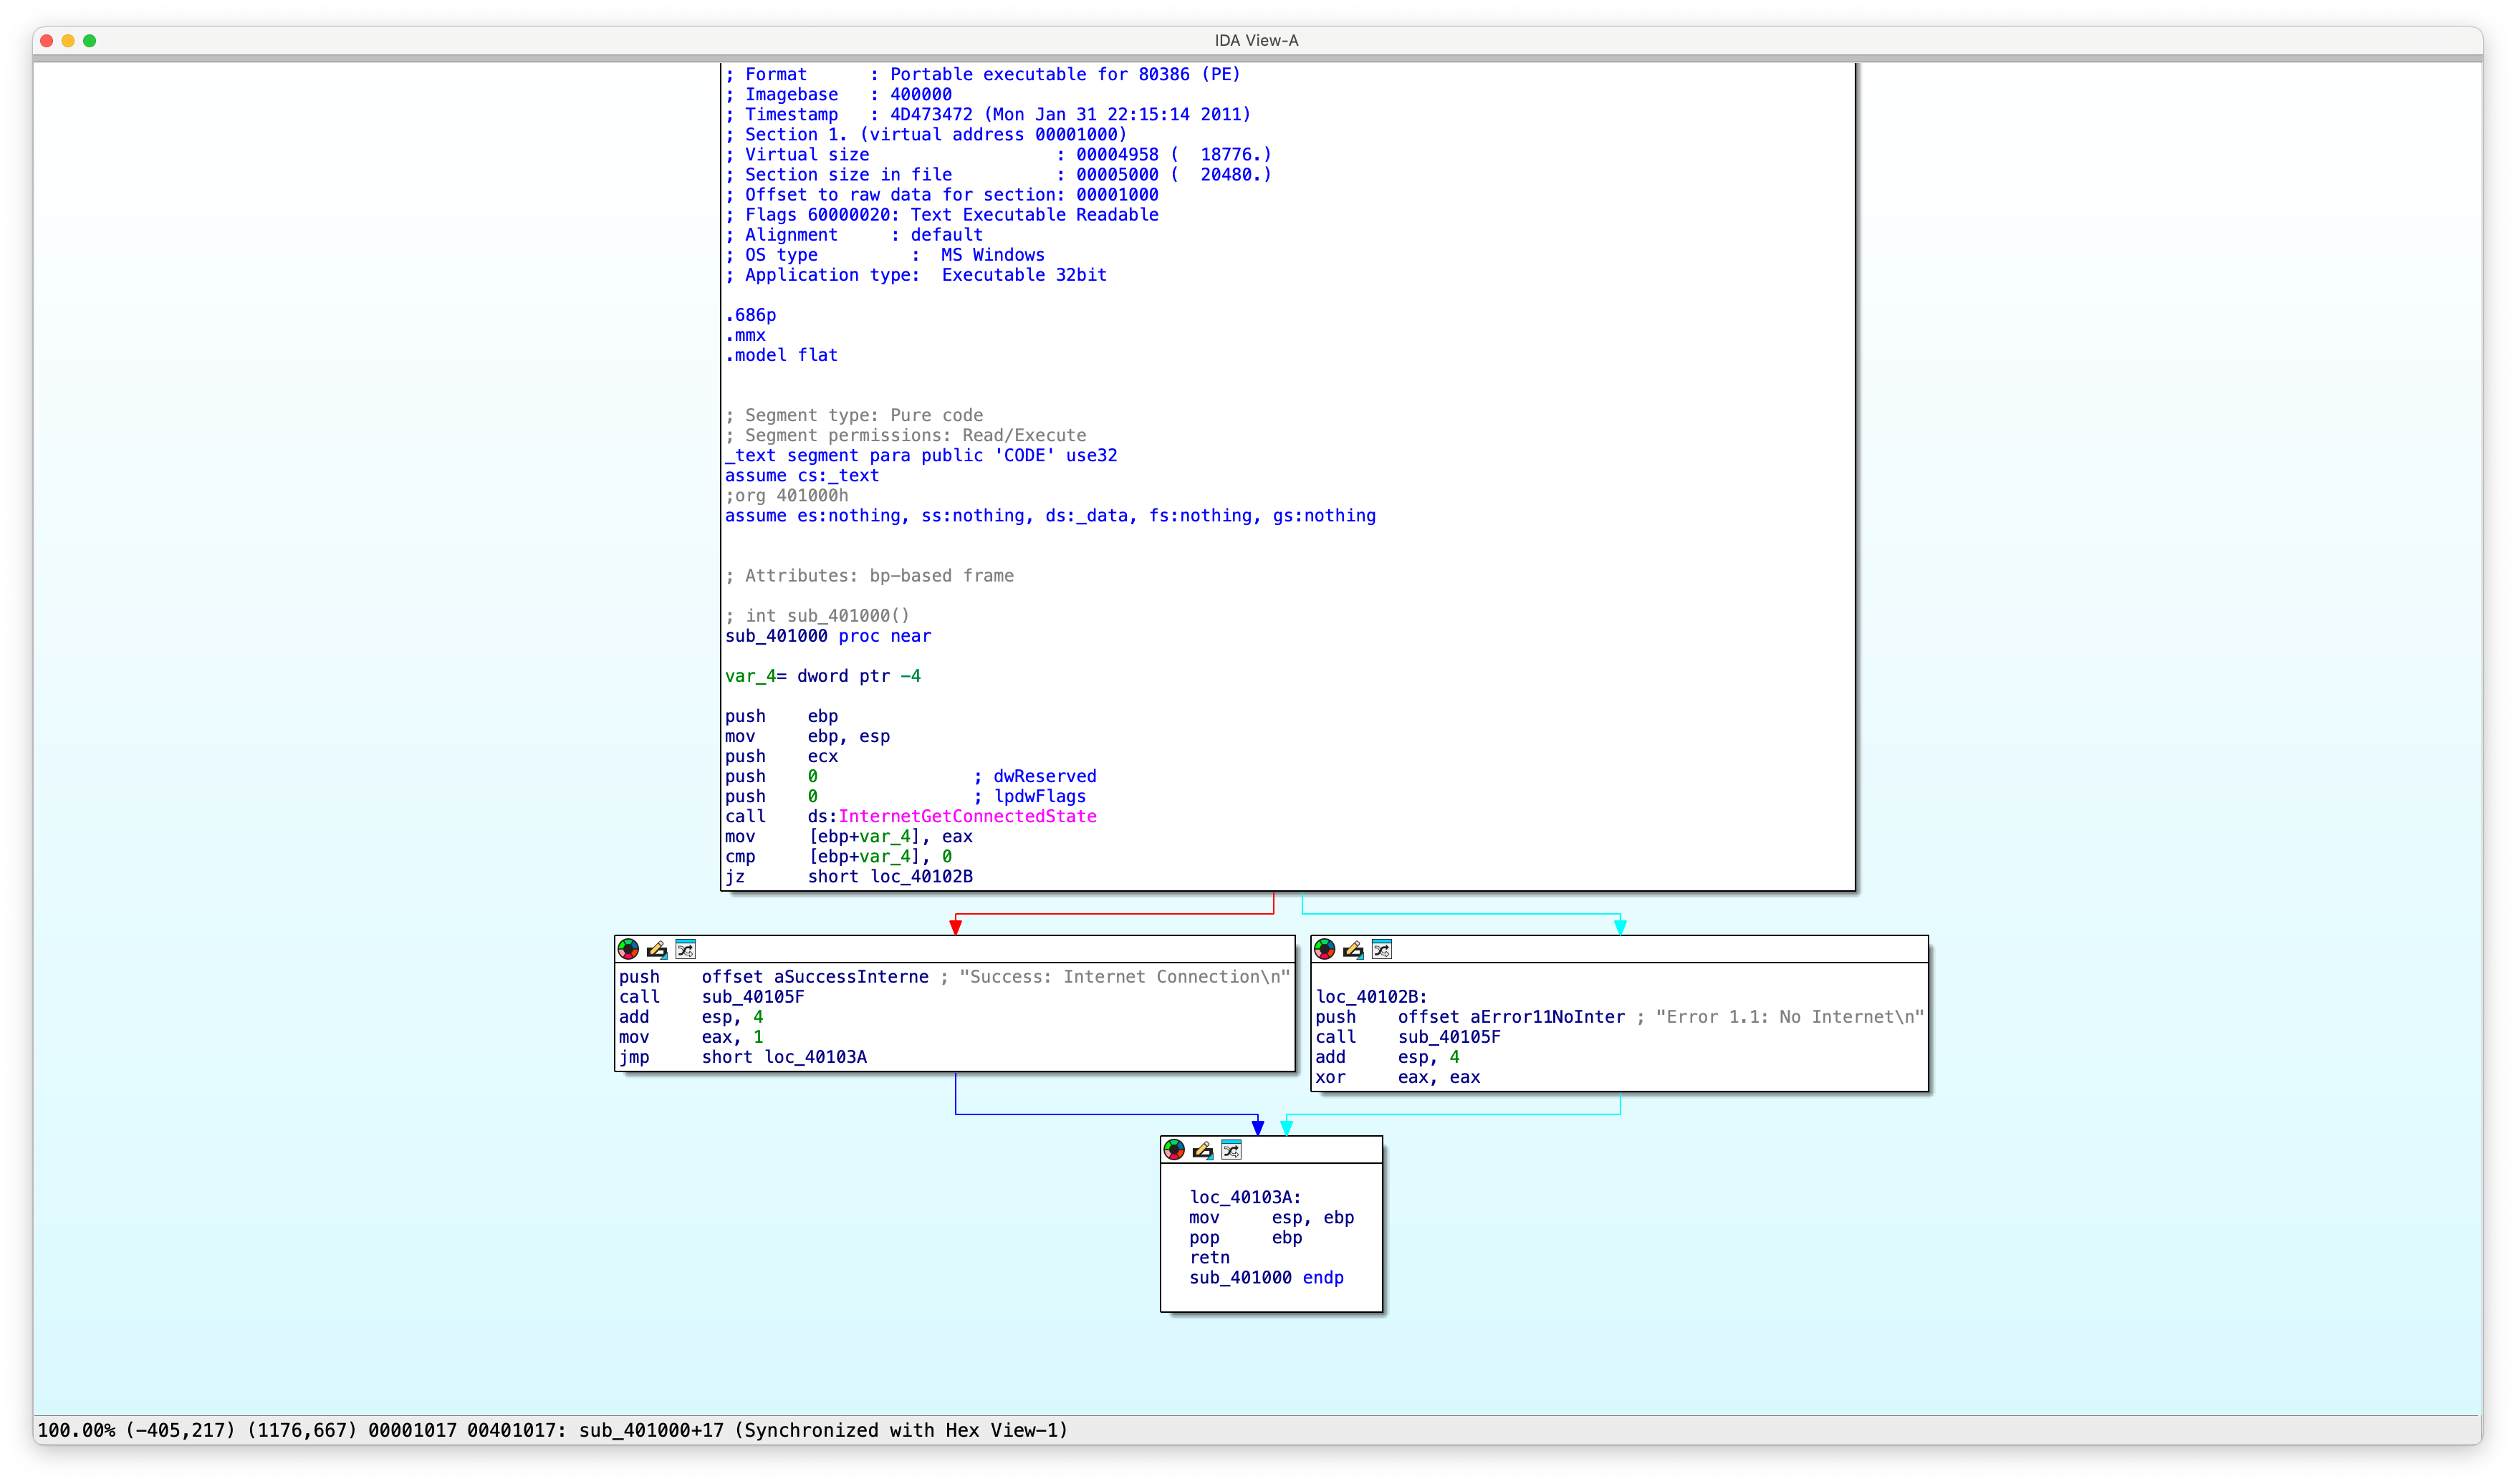2516x1484 pixels.
Task: Select the InternetGetConnectedState import name
Action: tap(967, 816)
